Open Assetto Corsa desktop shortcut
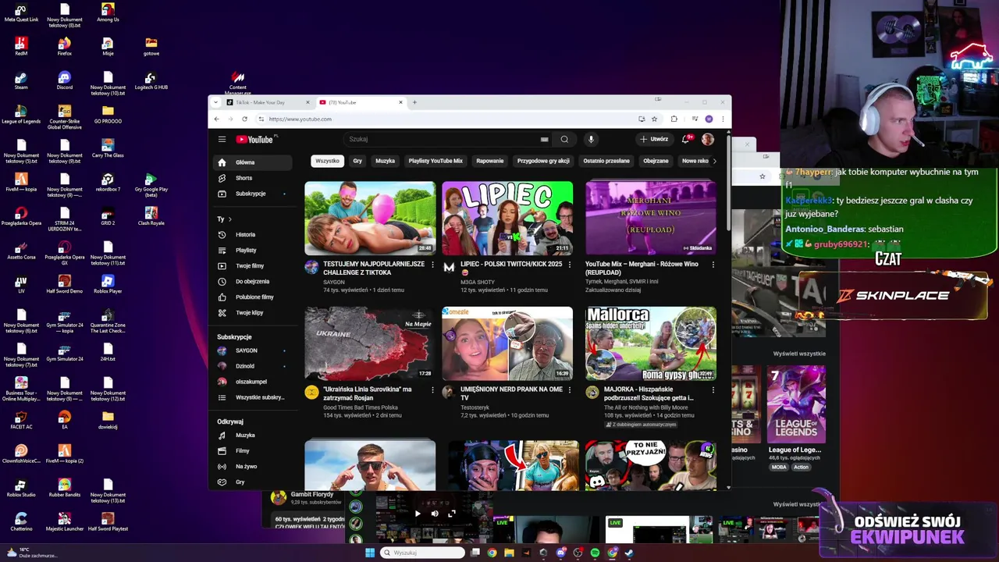 coord(21,251)
